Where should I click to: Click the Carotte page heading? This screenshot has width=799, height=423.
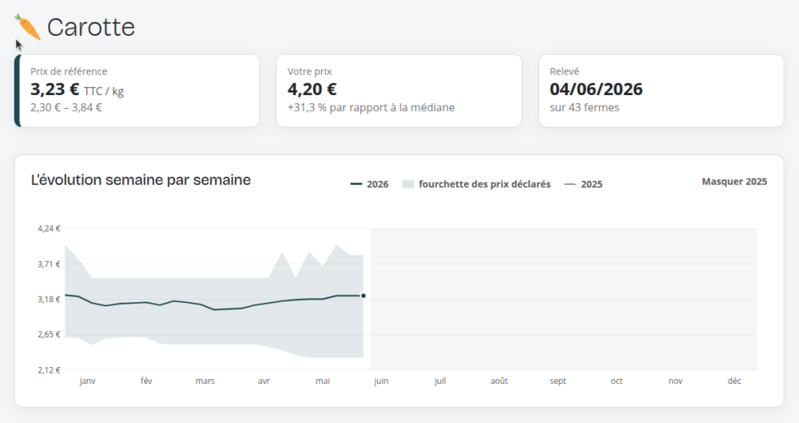[x=91, y=27]
